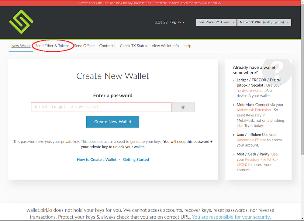Click the red SSL certificate warning banner
The width and height of the screenshot is (304, 221).
pyautogui.click(x=150, y=3)
